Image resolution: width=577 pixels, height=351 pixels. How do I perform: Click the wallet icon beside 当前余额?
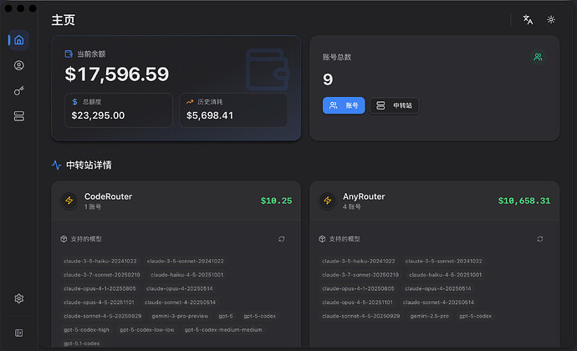tap(69, 54)
